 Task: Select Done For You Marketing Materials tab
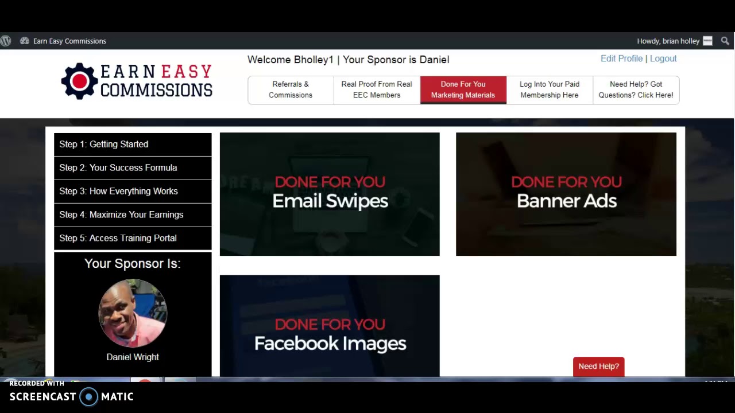[x=463, y=89]
